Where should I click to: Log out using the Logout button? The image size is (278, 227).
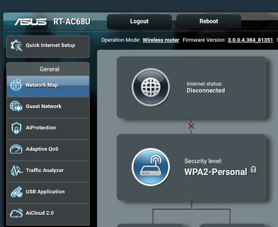coord(139,22)
